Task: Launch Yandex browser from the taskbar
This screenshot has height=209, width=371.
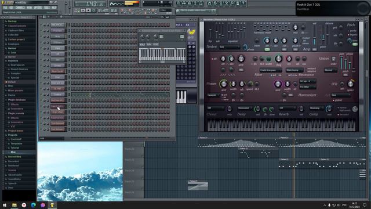Action: point(24,205)
